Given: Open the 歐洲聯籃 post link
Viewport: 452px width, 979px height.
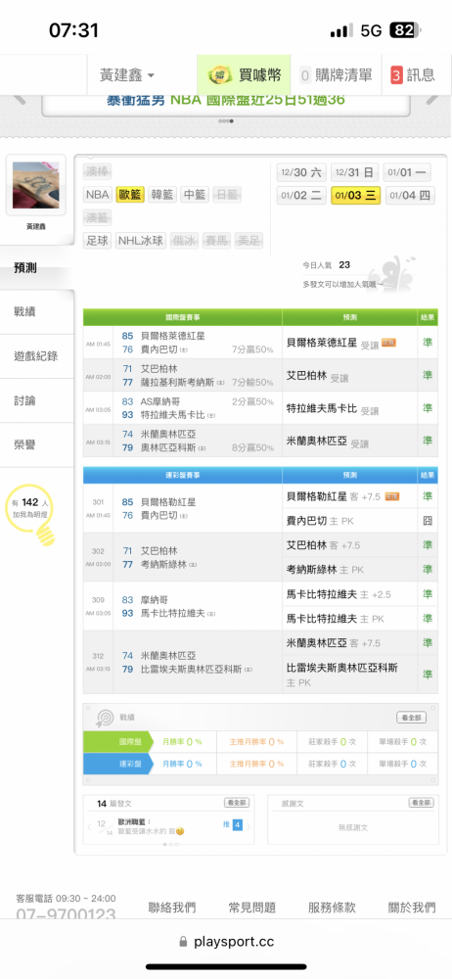Looking at the screenshot, I should point(135,821).
